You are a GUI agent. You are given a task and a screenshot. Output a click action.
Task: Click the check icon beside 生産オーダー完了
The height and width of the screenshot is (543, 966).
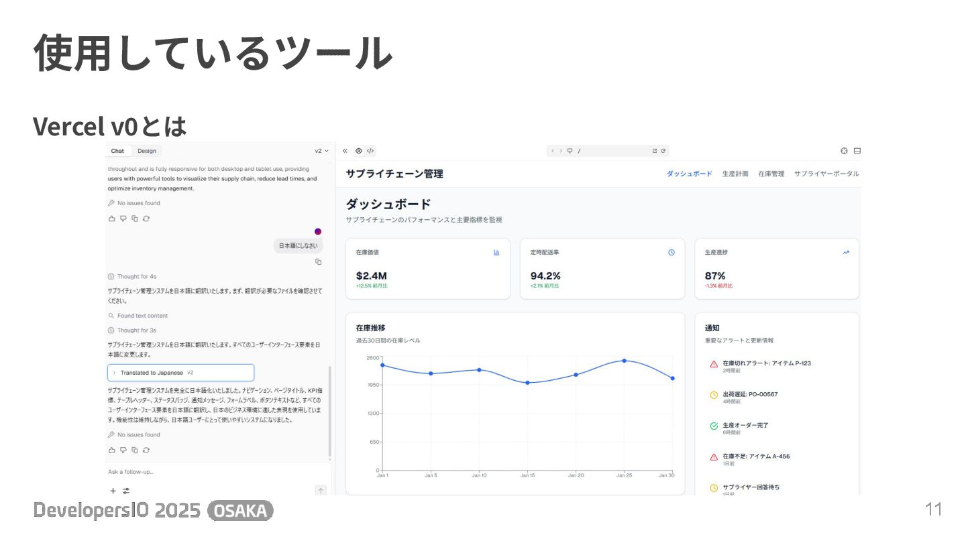tap(714, 426)
